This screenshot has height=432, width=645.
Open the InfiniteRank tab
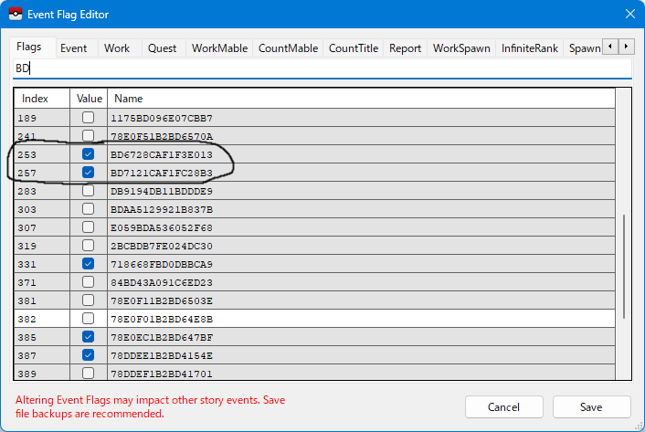tap(529, 48)
